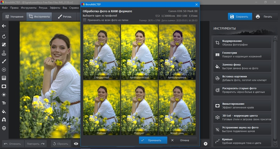Click the Применить button

(153, 140)
